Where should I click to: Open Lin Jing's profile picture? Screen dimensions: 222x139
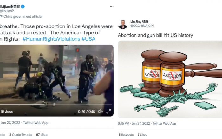(123, 24)
